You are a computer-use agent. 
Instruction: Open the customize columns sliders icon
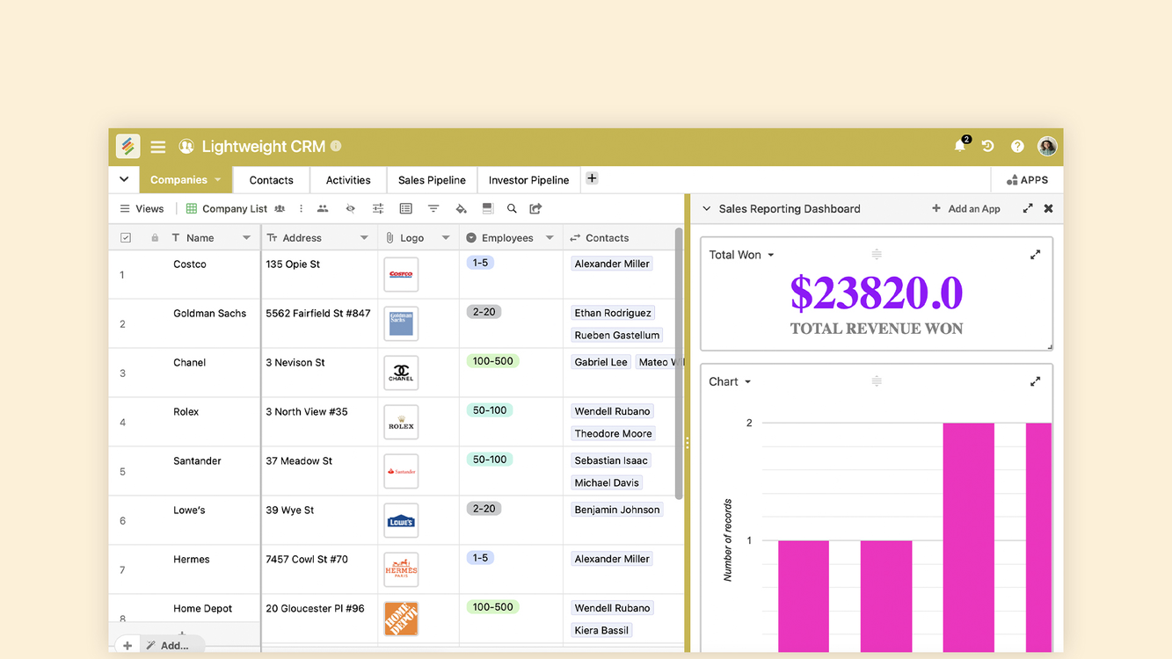point(378,209)
